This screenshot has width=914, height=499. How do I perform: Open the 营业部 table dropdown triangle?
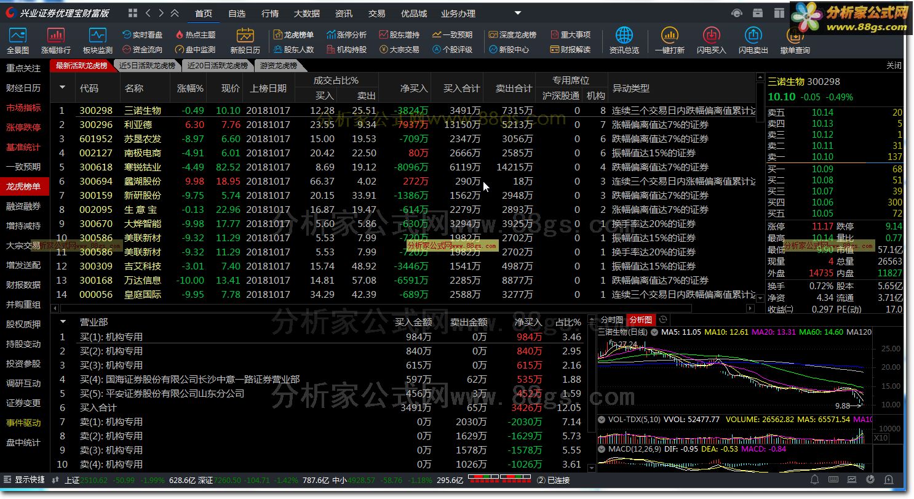(63, 322)
